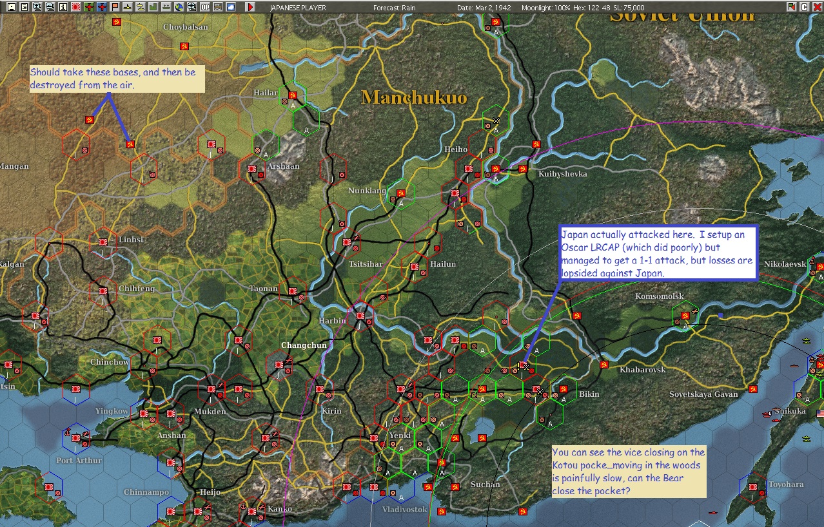Select the Soviet base icon at Khabarovsk
This screenshot has width=824, height=527.
coord(603,365)
